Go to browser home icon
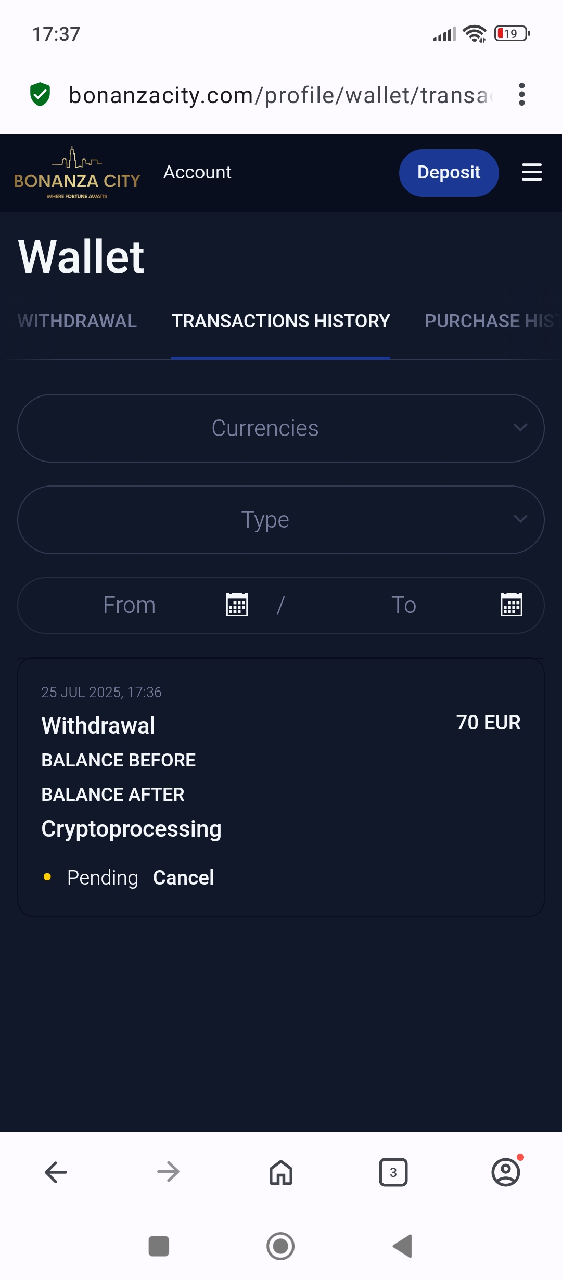The width and height of the screenshot is (562, 1280). click(281, 1173)
